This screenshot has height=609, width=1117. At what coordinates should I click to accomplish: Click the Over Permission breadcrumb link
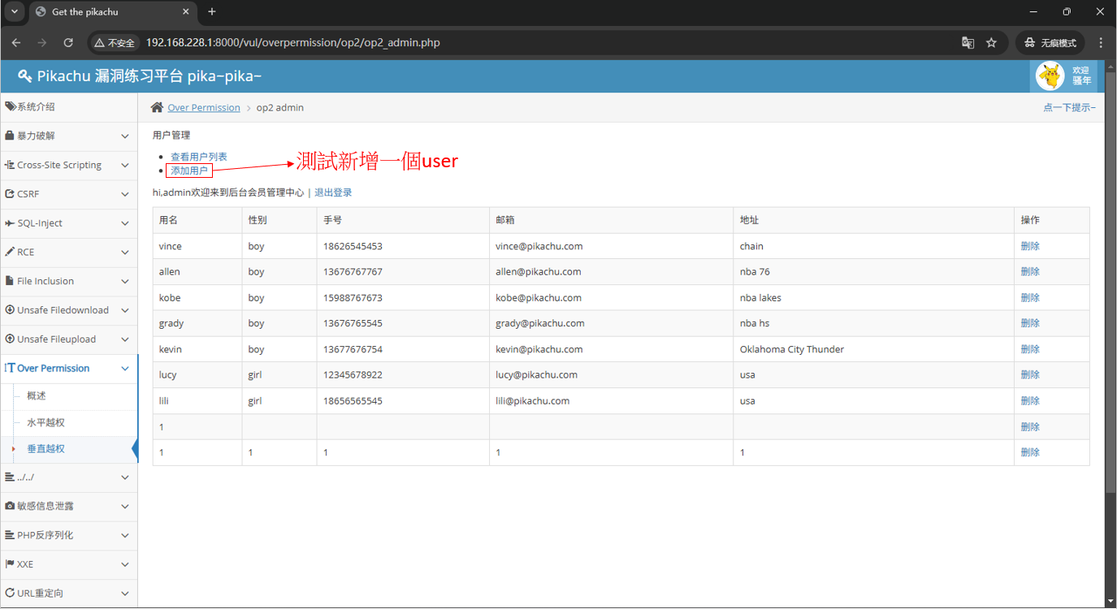tap(204, 107)
